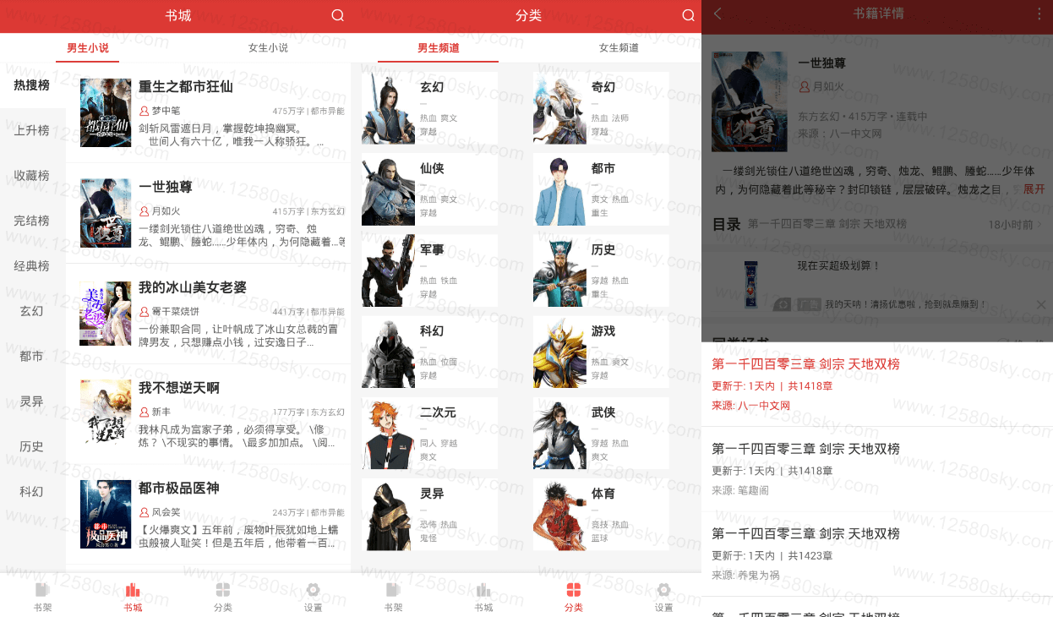
Task: Select the 男生频道 tab
Action: pyautogui.click(x=439, y=48)
